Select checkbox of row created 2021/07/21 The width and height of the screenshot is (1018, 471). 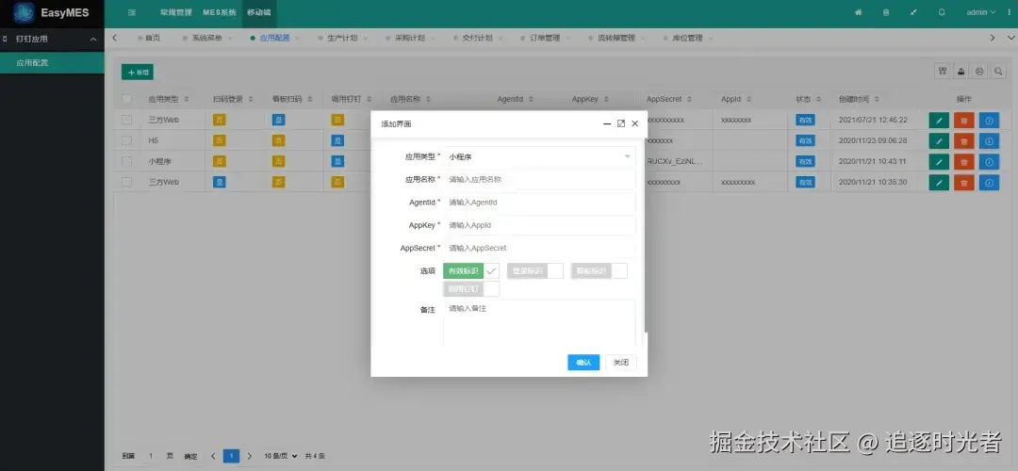coord(126,120)
